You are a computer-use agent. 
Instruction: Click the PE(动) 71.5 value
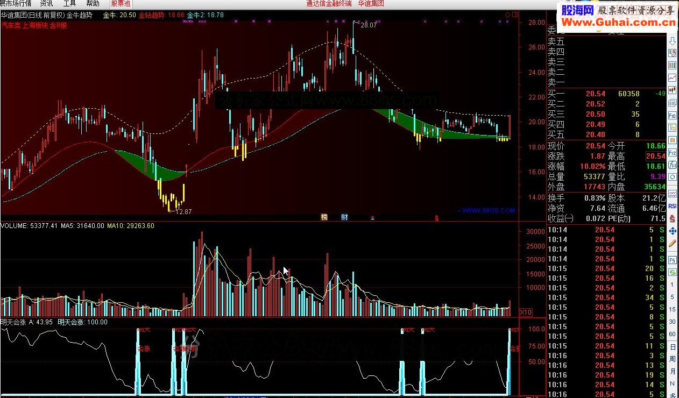click(659, 219)
